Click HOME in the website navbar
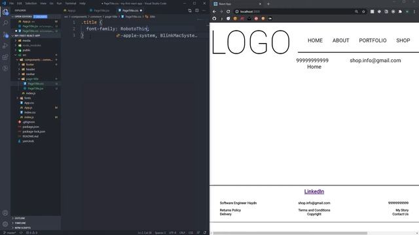Screen dimensions: 419x235 click(x=315, y=40)
